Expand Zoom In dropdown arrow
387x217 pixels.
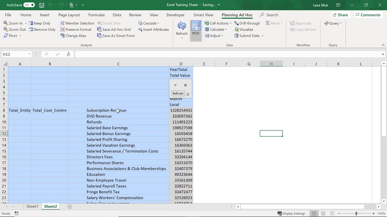coord(26,23)
